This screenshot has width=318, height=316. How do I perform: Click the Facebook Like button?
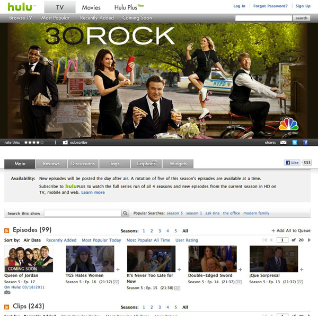pyautogui.click(x=292, y=163)
